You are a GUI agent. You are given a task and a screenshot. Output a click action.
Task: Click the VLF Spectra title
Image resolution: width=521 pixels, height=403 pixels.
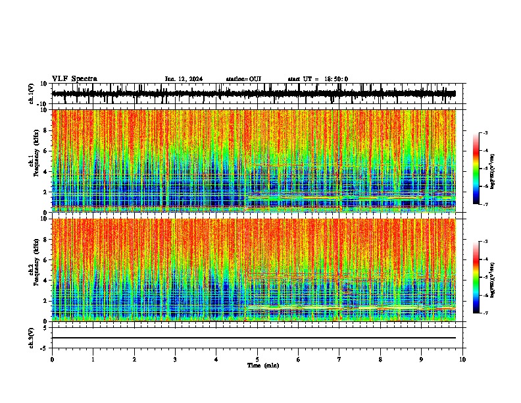click(x=74, y=79)
